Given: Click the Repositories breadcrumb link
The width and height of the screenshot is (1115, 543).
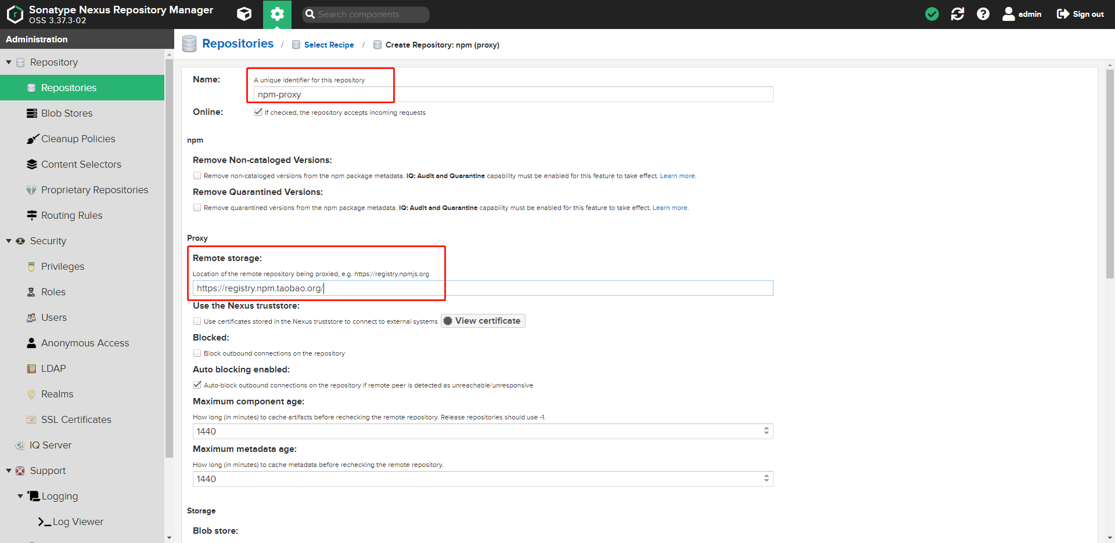Looking at the screenshot, I should pyautogui.click(x=238, y=44).
